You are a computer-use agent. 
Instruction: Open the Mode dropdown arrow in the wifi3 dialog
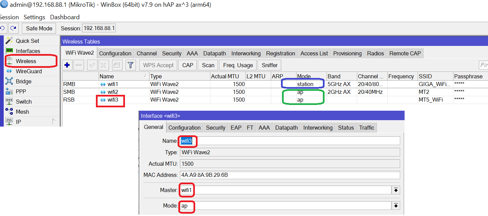[395, 206]
